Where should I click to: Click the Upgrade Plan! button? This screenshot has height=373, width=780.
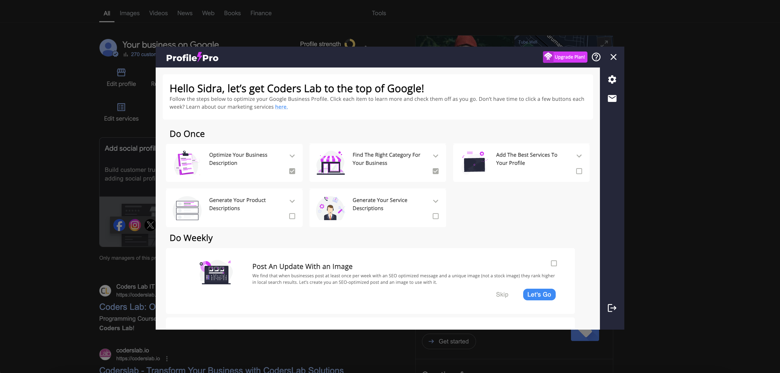(565, 57)
